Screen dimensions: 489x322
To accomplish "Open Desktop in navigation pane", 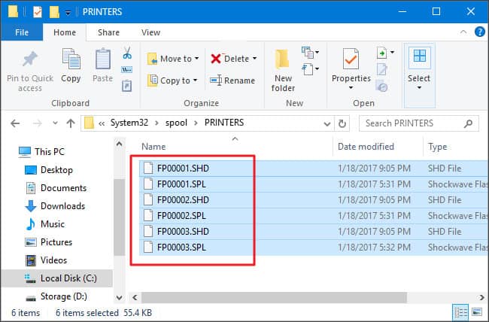I will (48, 170).
